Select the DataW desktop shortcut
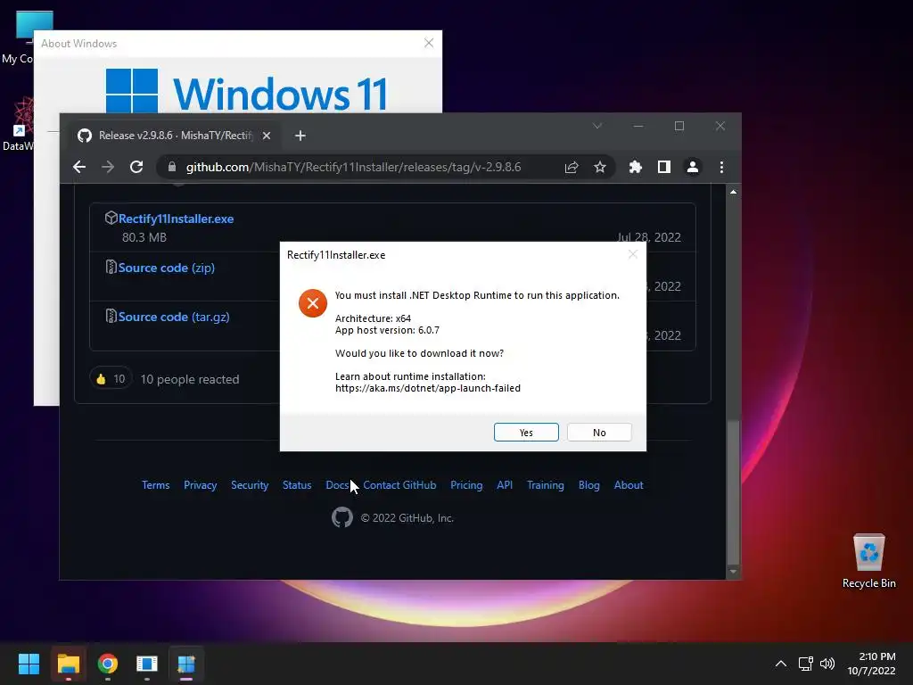 (x=18, y=125)
